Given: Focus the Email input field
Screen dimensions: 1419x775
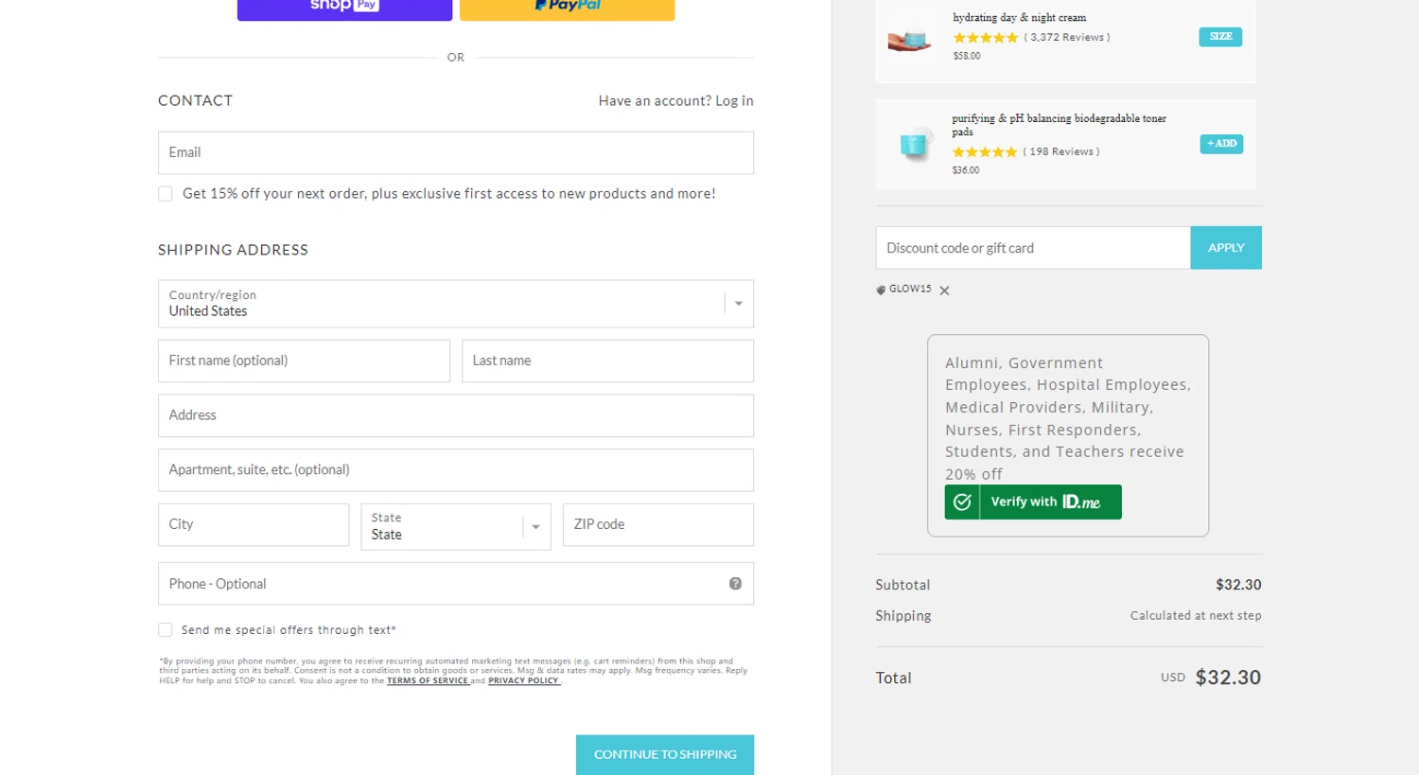Looking at the screenshot, I should pos(456,153).
